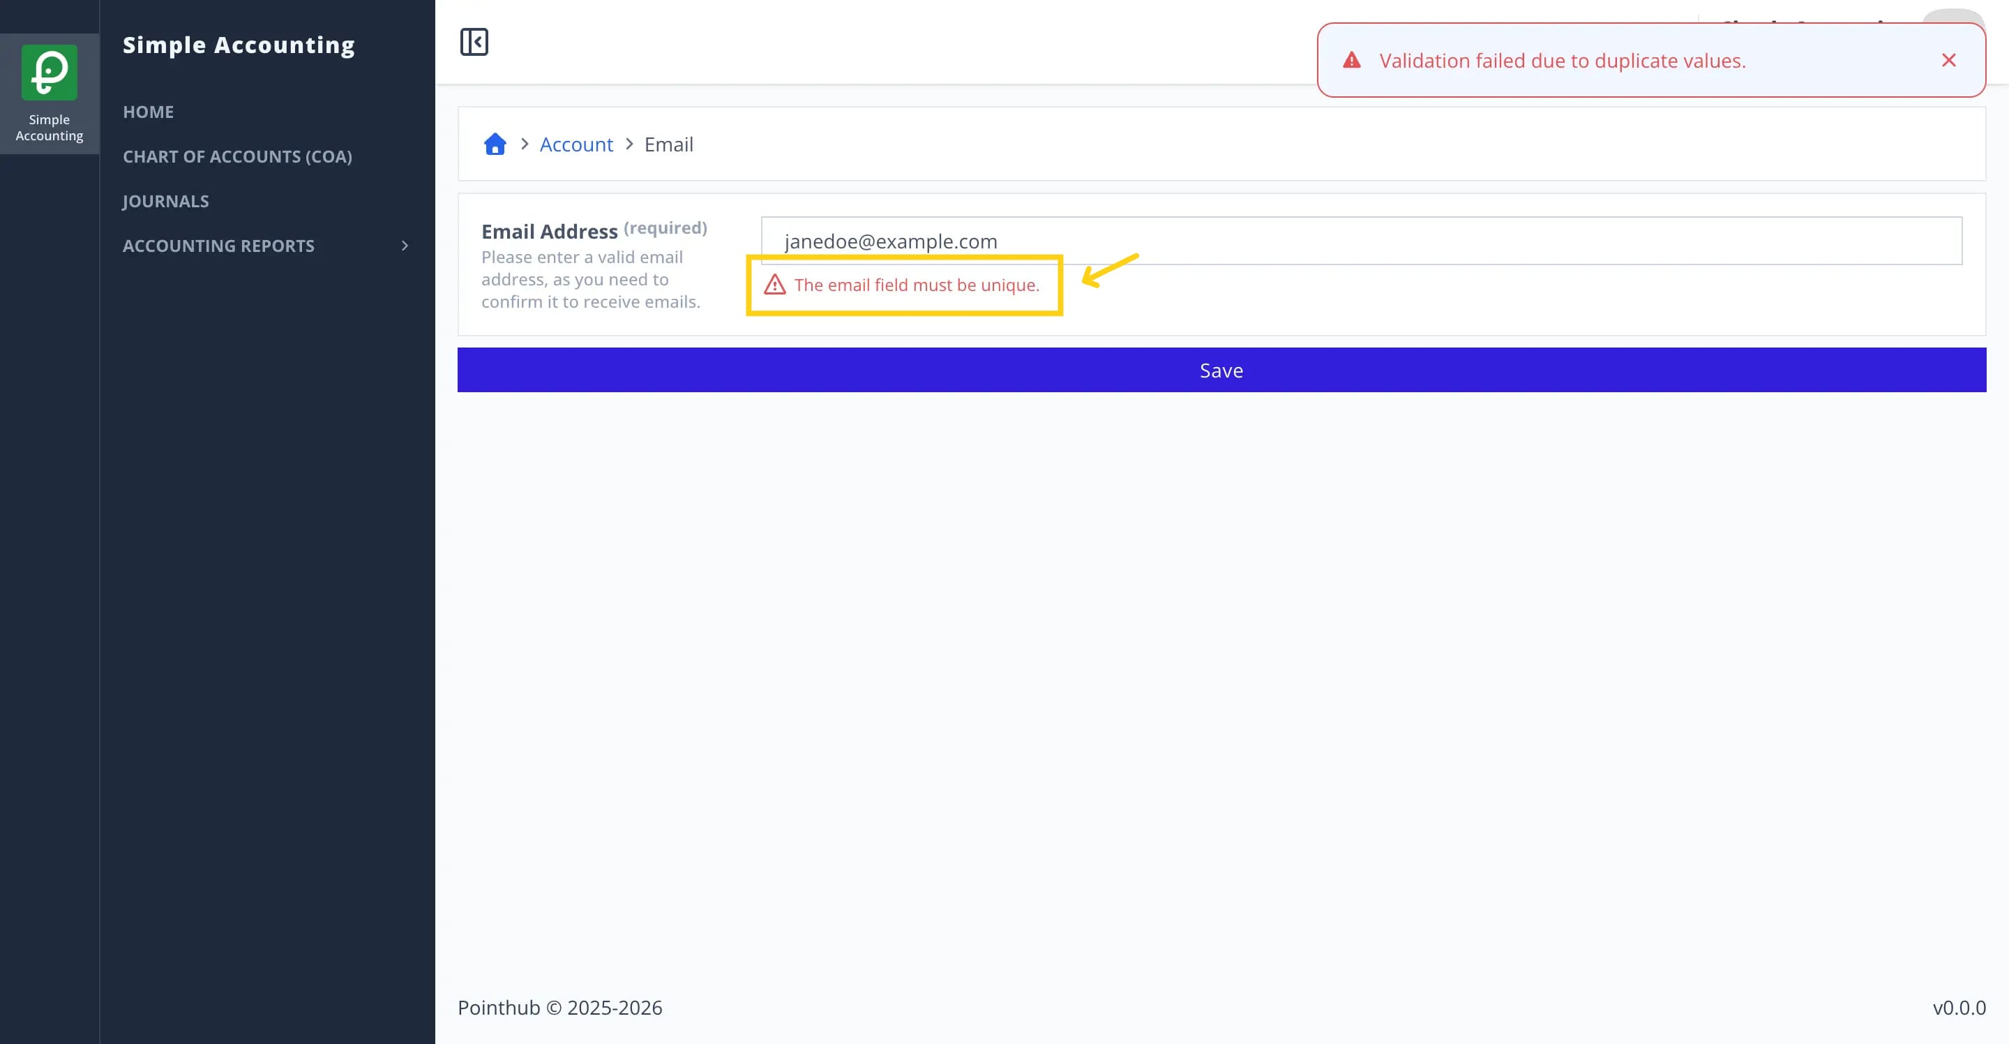Open Chart of Accounts (COA)
This screenshot has height=1044, width=2009.
237,156
